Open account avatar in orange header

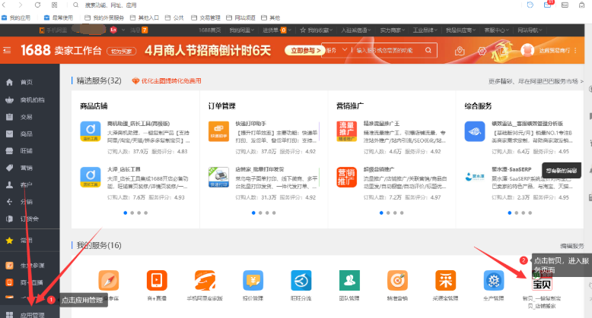coord(527,50)
